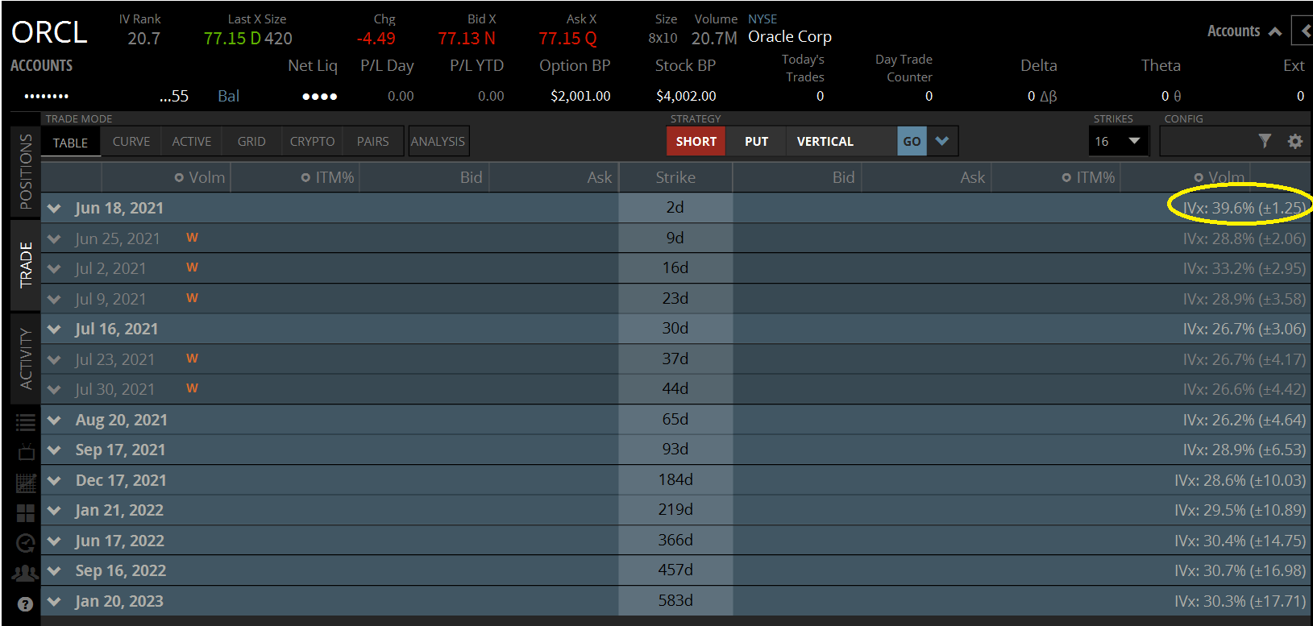This screenshot has width=1313, height=626.
Task: Open the TV live video icon
Action: tap(26, 451)
